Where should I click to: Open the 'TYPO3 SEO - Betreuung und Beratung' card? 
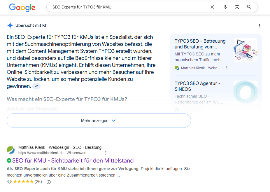coord(200,44)
